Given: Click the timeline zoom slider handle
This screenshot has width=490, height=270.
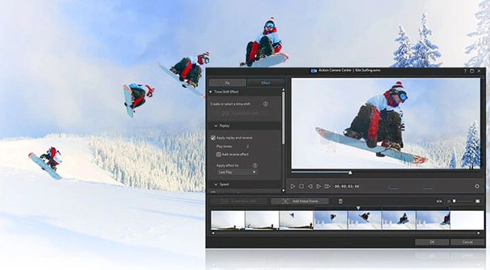Looking at the screenshot, I should [x=454, y=201].
